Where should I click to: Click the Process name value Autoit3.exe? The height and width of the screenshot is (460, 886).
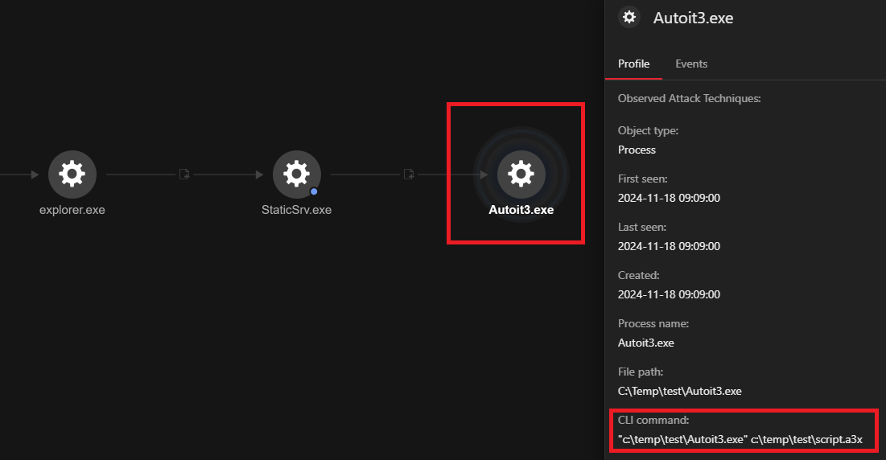(x=645, y=343)
